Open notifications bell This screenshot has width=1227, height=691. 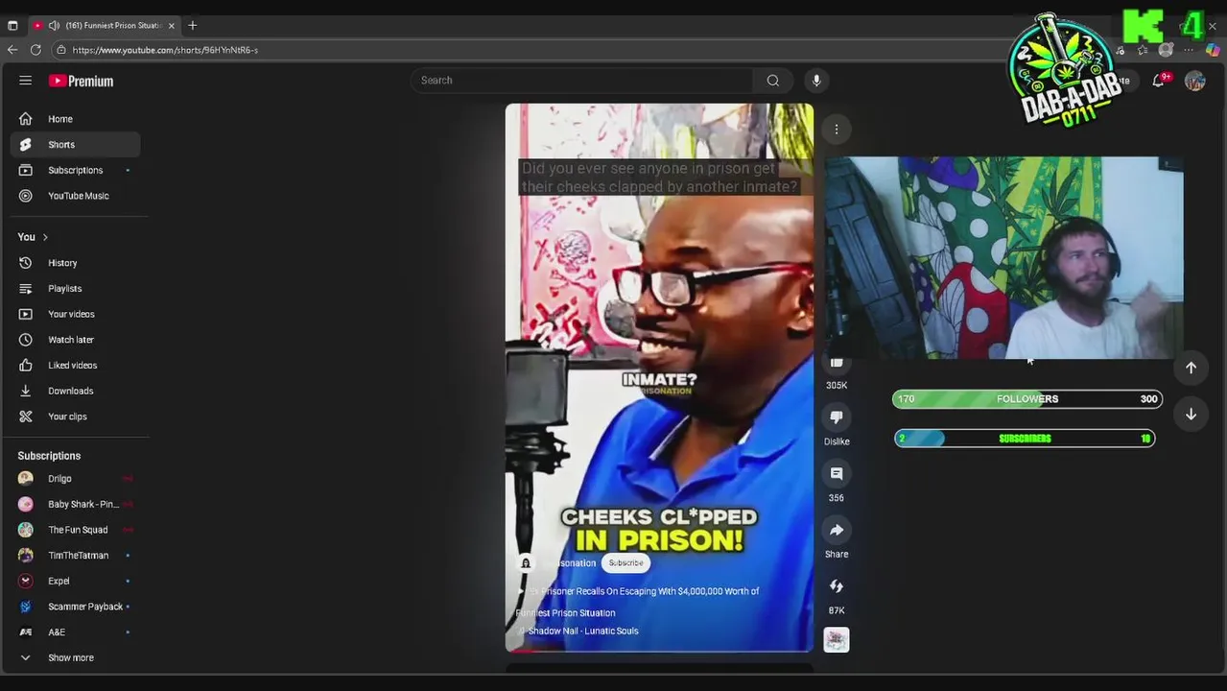click(x=1159, y=82)
